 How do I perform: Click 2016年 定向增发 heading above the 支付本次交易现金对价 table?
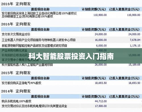point(16,24)
